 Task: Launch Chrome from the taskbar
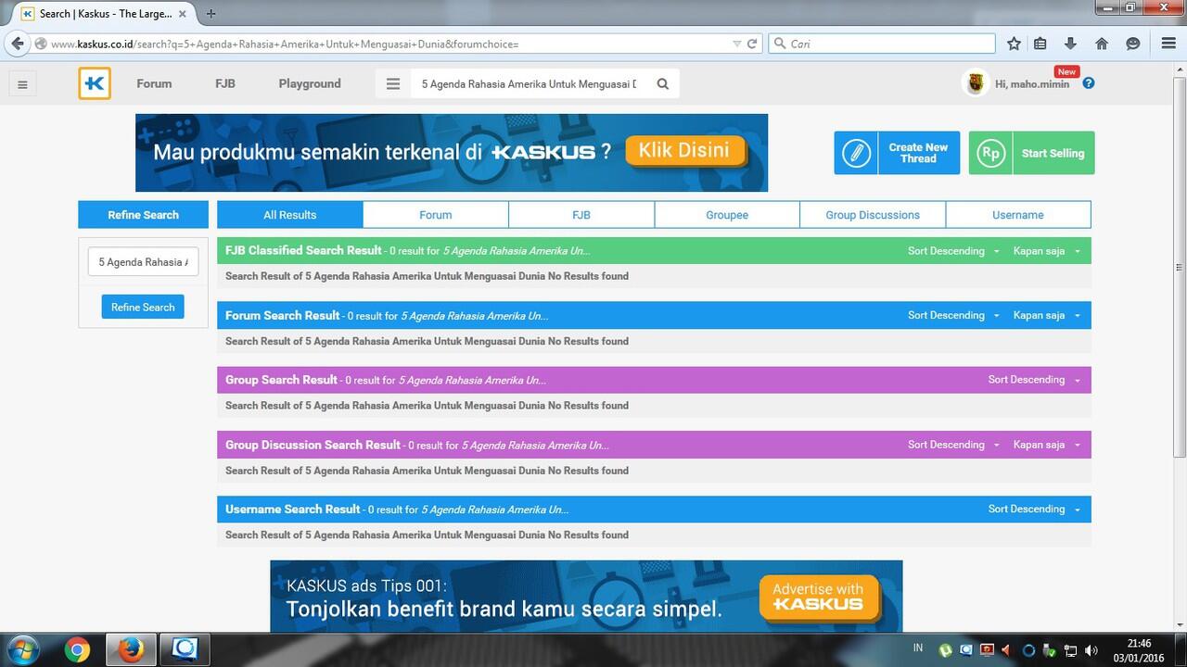pos(77,649)
